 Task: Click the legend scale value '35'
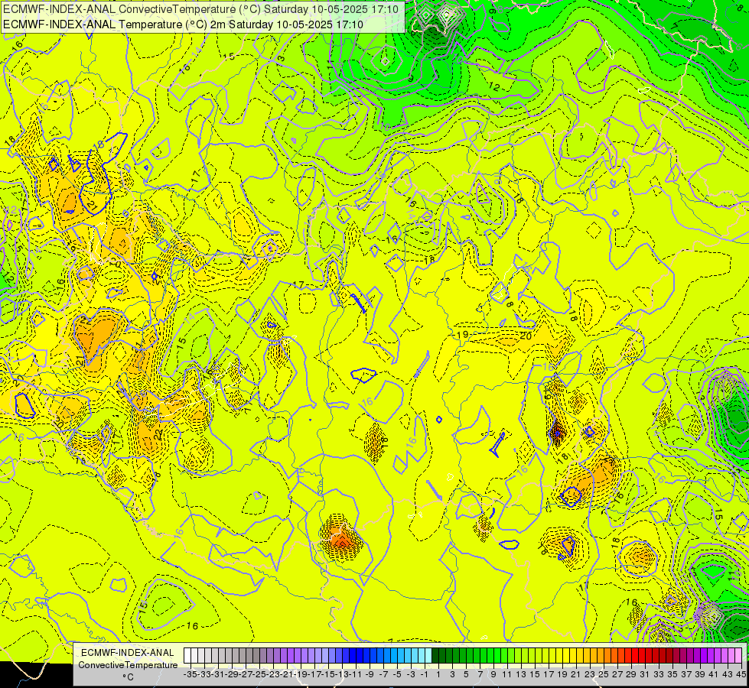672,675
